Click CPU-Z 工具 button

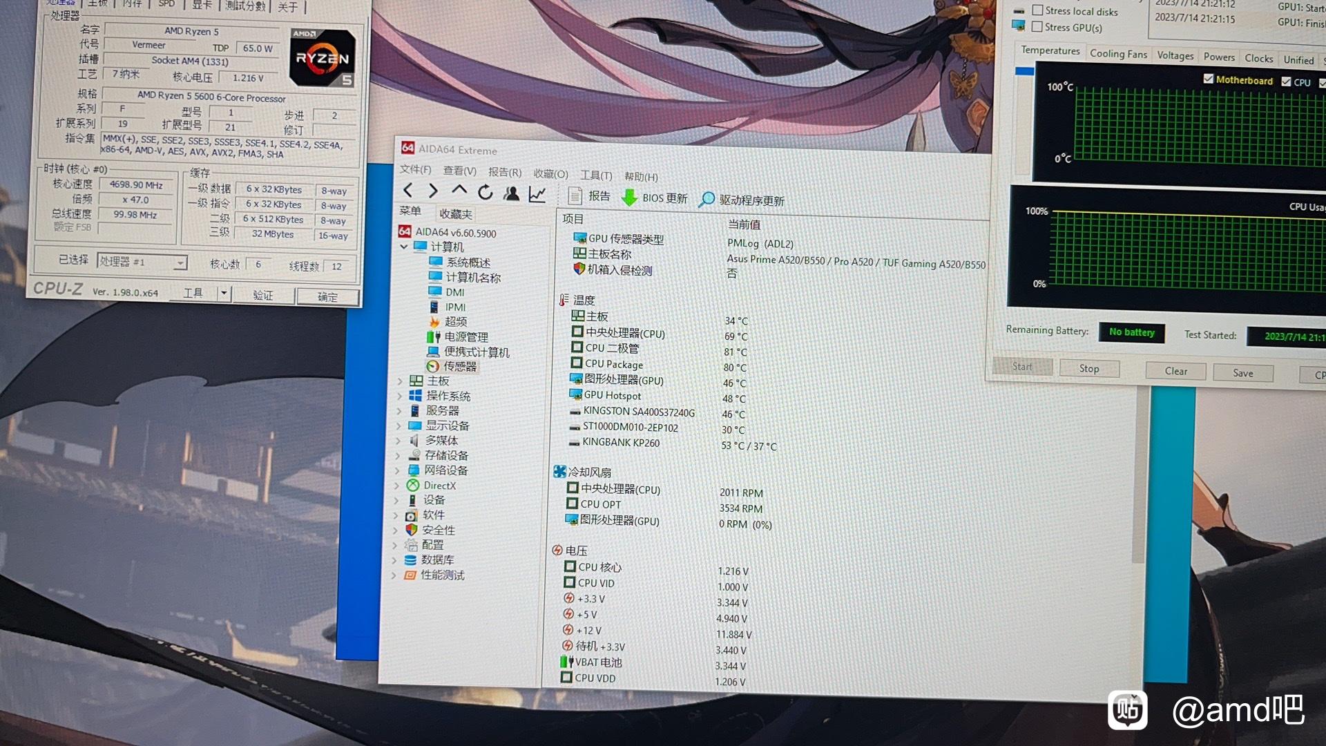(x=193, y=294)
